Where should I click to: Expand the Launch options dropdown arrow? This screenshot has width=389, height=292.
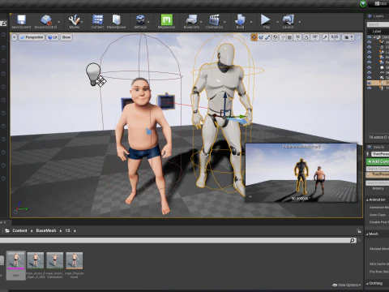[299, 22]
